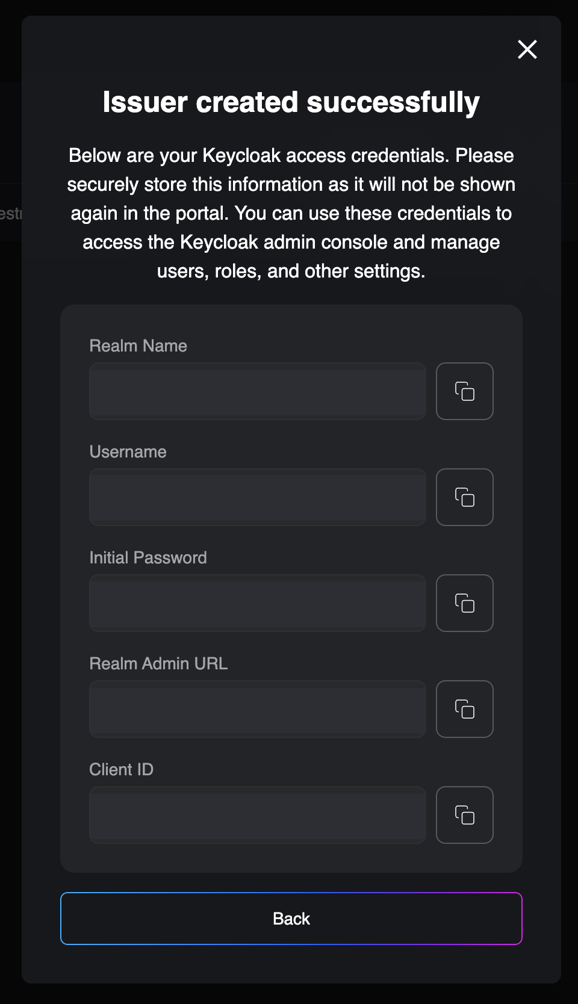
Task: Click the 'Initial Password' label
Action: [148, 557]
